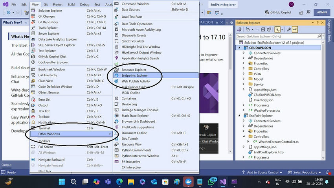Click the Git Changes menu icon
The image size is (334, 188).
pos(33,16)
